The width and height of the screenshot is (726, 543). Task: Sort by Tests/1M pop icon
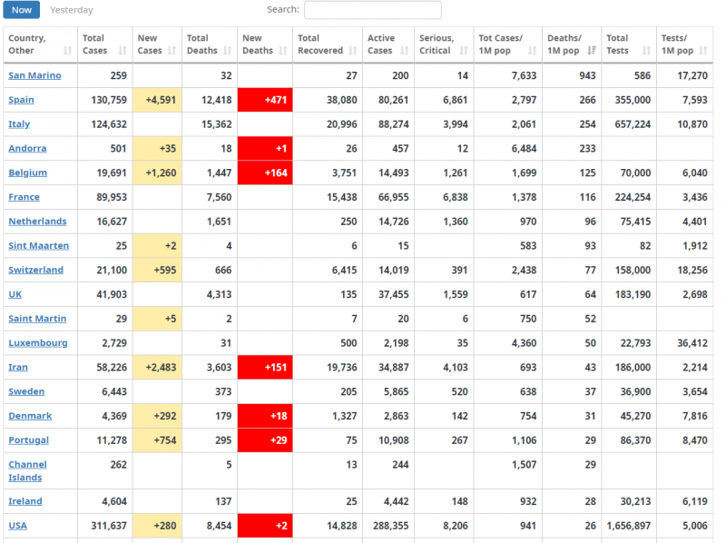pyautogui.click(x=704, y=51)
